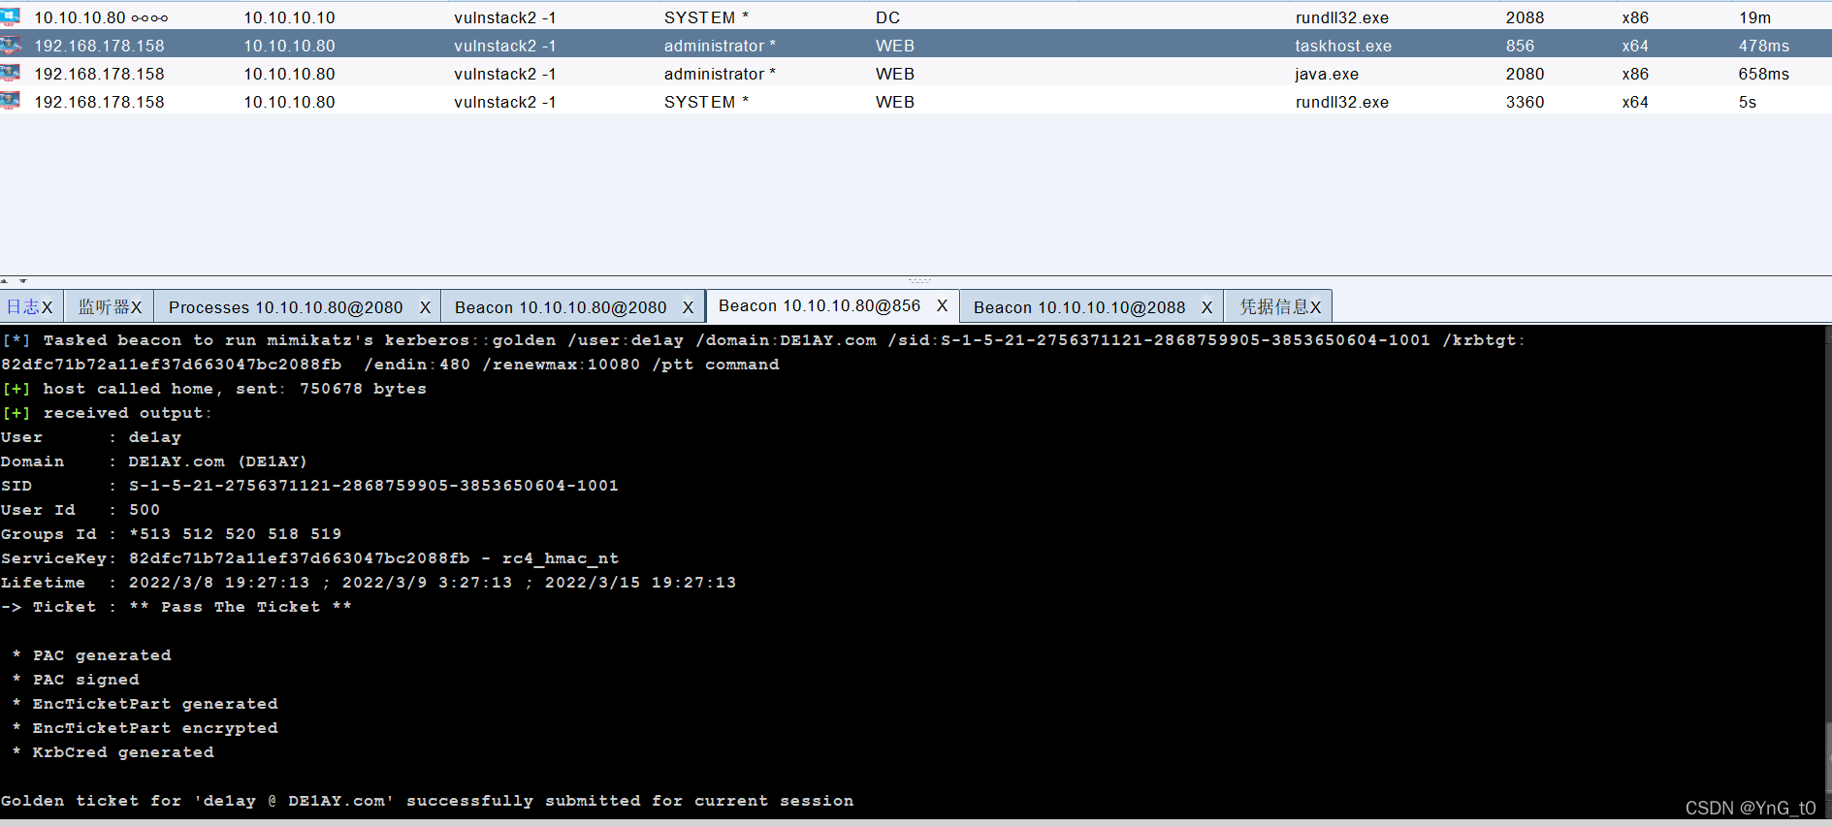Click the SID value line in console output
The height and width of the screenshot is (827, 1832).
[x=309, y=486]
